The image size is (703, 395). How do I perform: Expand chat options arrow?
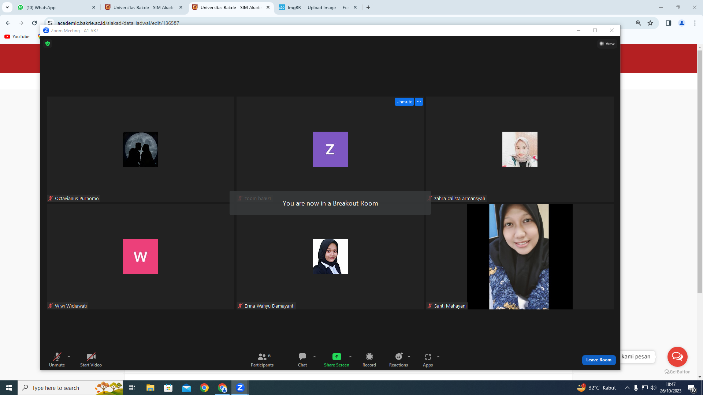[x=315, y=357]
